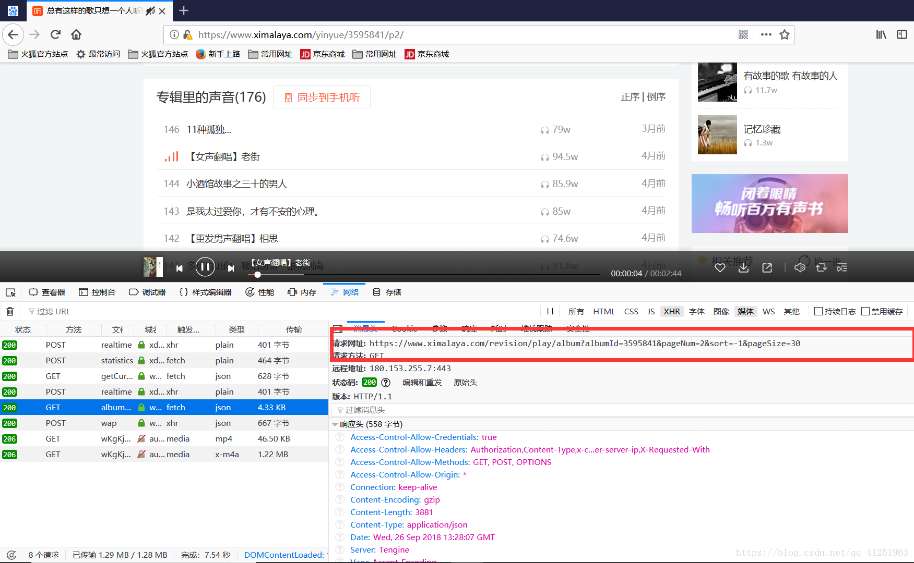
Task: Open status code help question icon
Action: (x=386, y=382)
